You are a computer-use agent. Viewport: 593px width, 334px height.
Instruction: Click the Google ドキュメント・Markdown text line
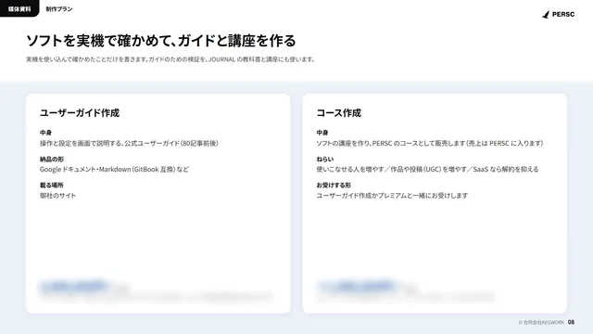pyautogui.click(x=114, y=169)
